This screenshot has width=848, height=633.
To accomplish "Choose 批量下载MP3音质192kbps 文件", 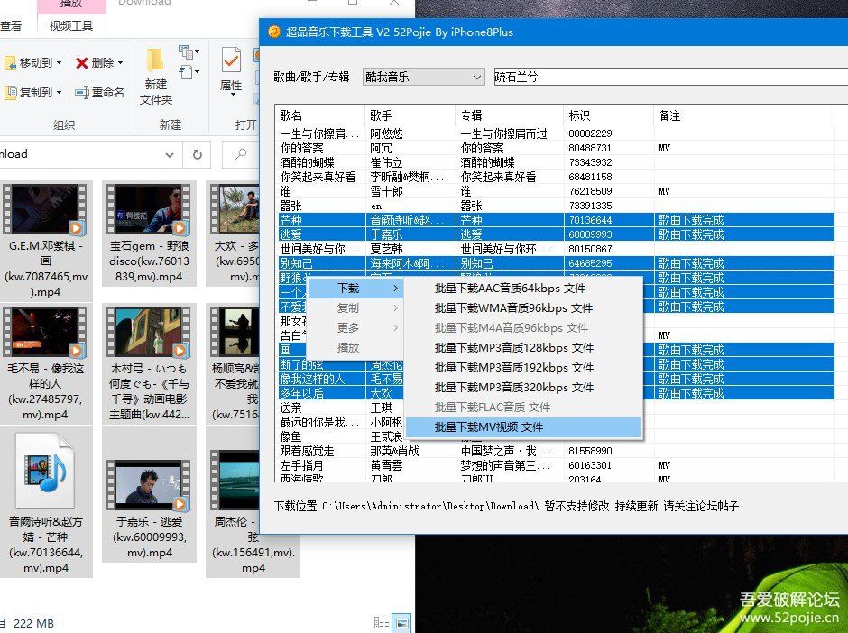I will tap(522, 368).
